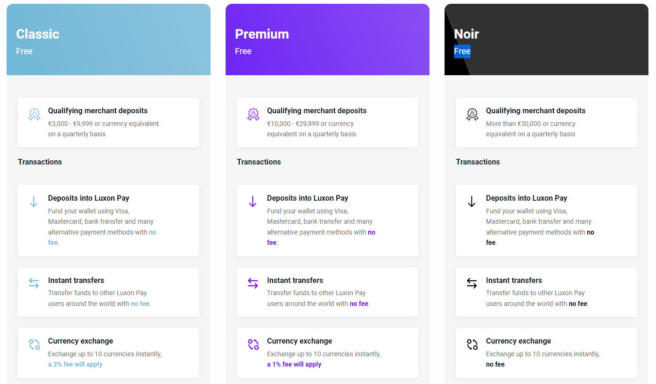Click the Premium currency exchange icon

253,345
